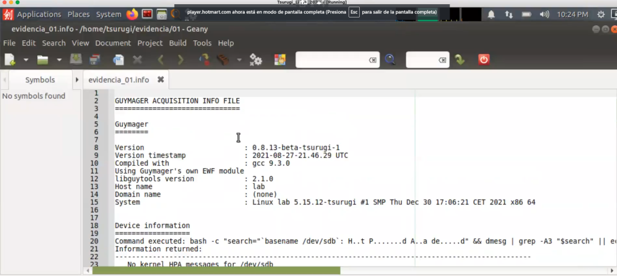Image resolution: width=617 pixels, height=276 pixels.
Task: Show next sidebar tab arrow
Action: 77,80
